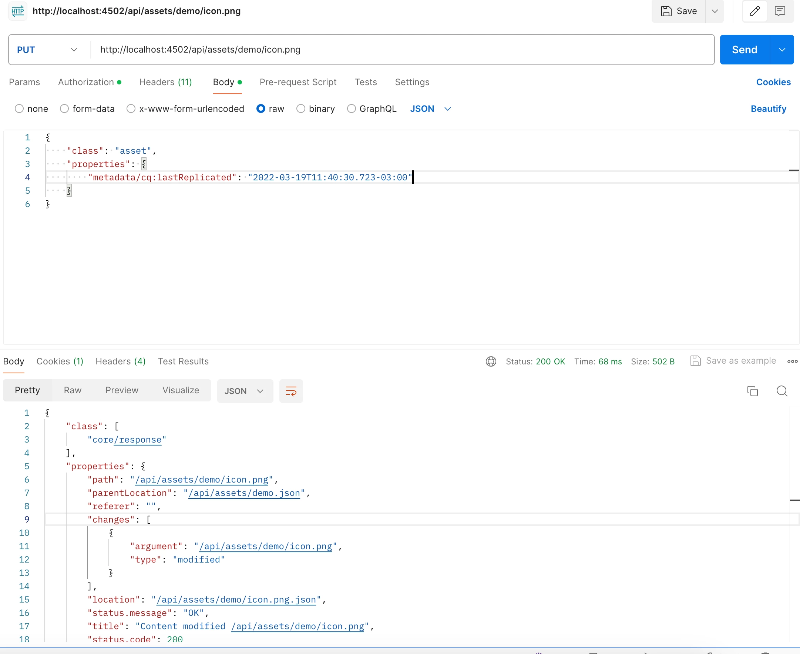Open the Test Results response tab
The width and height of the screenshot is (800, 654).
[x=183, y=362]
